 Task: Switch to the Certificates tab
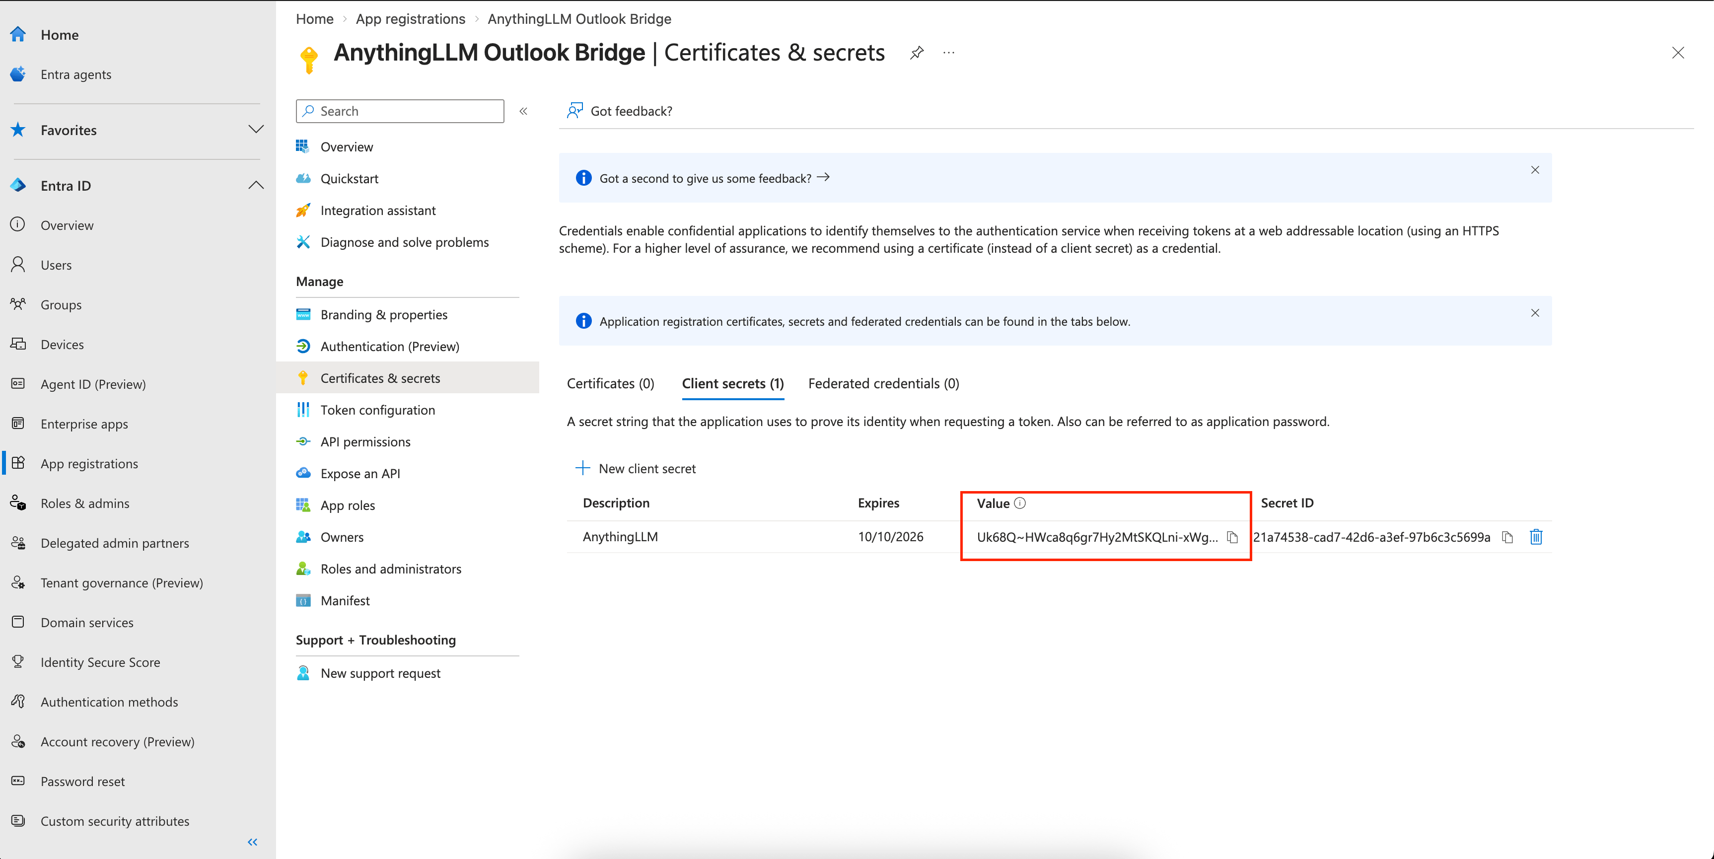pos(610,383)
